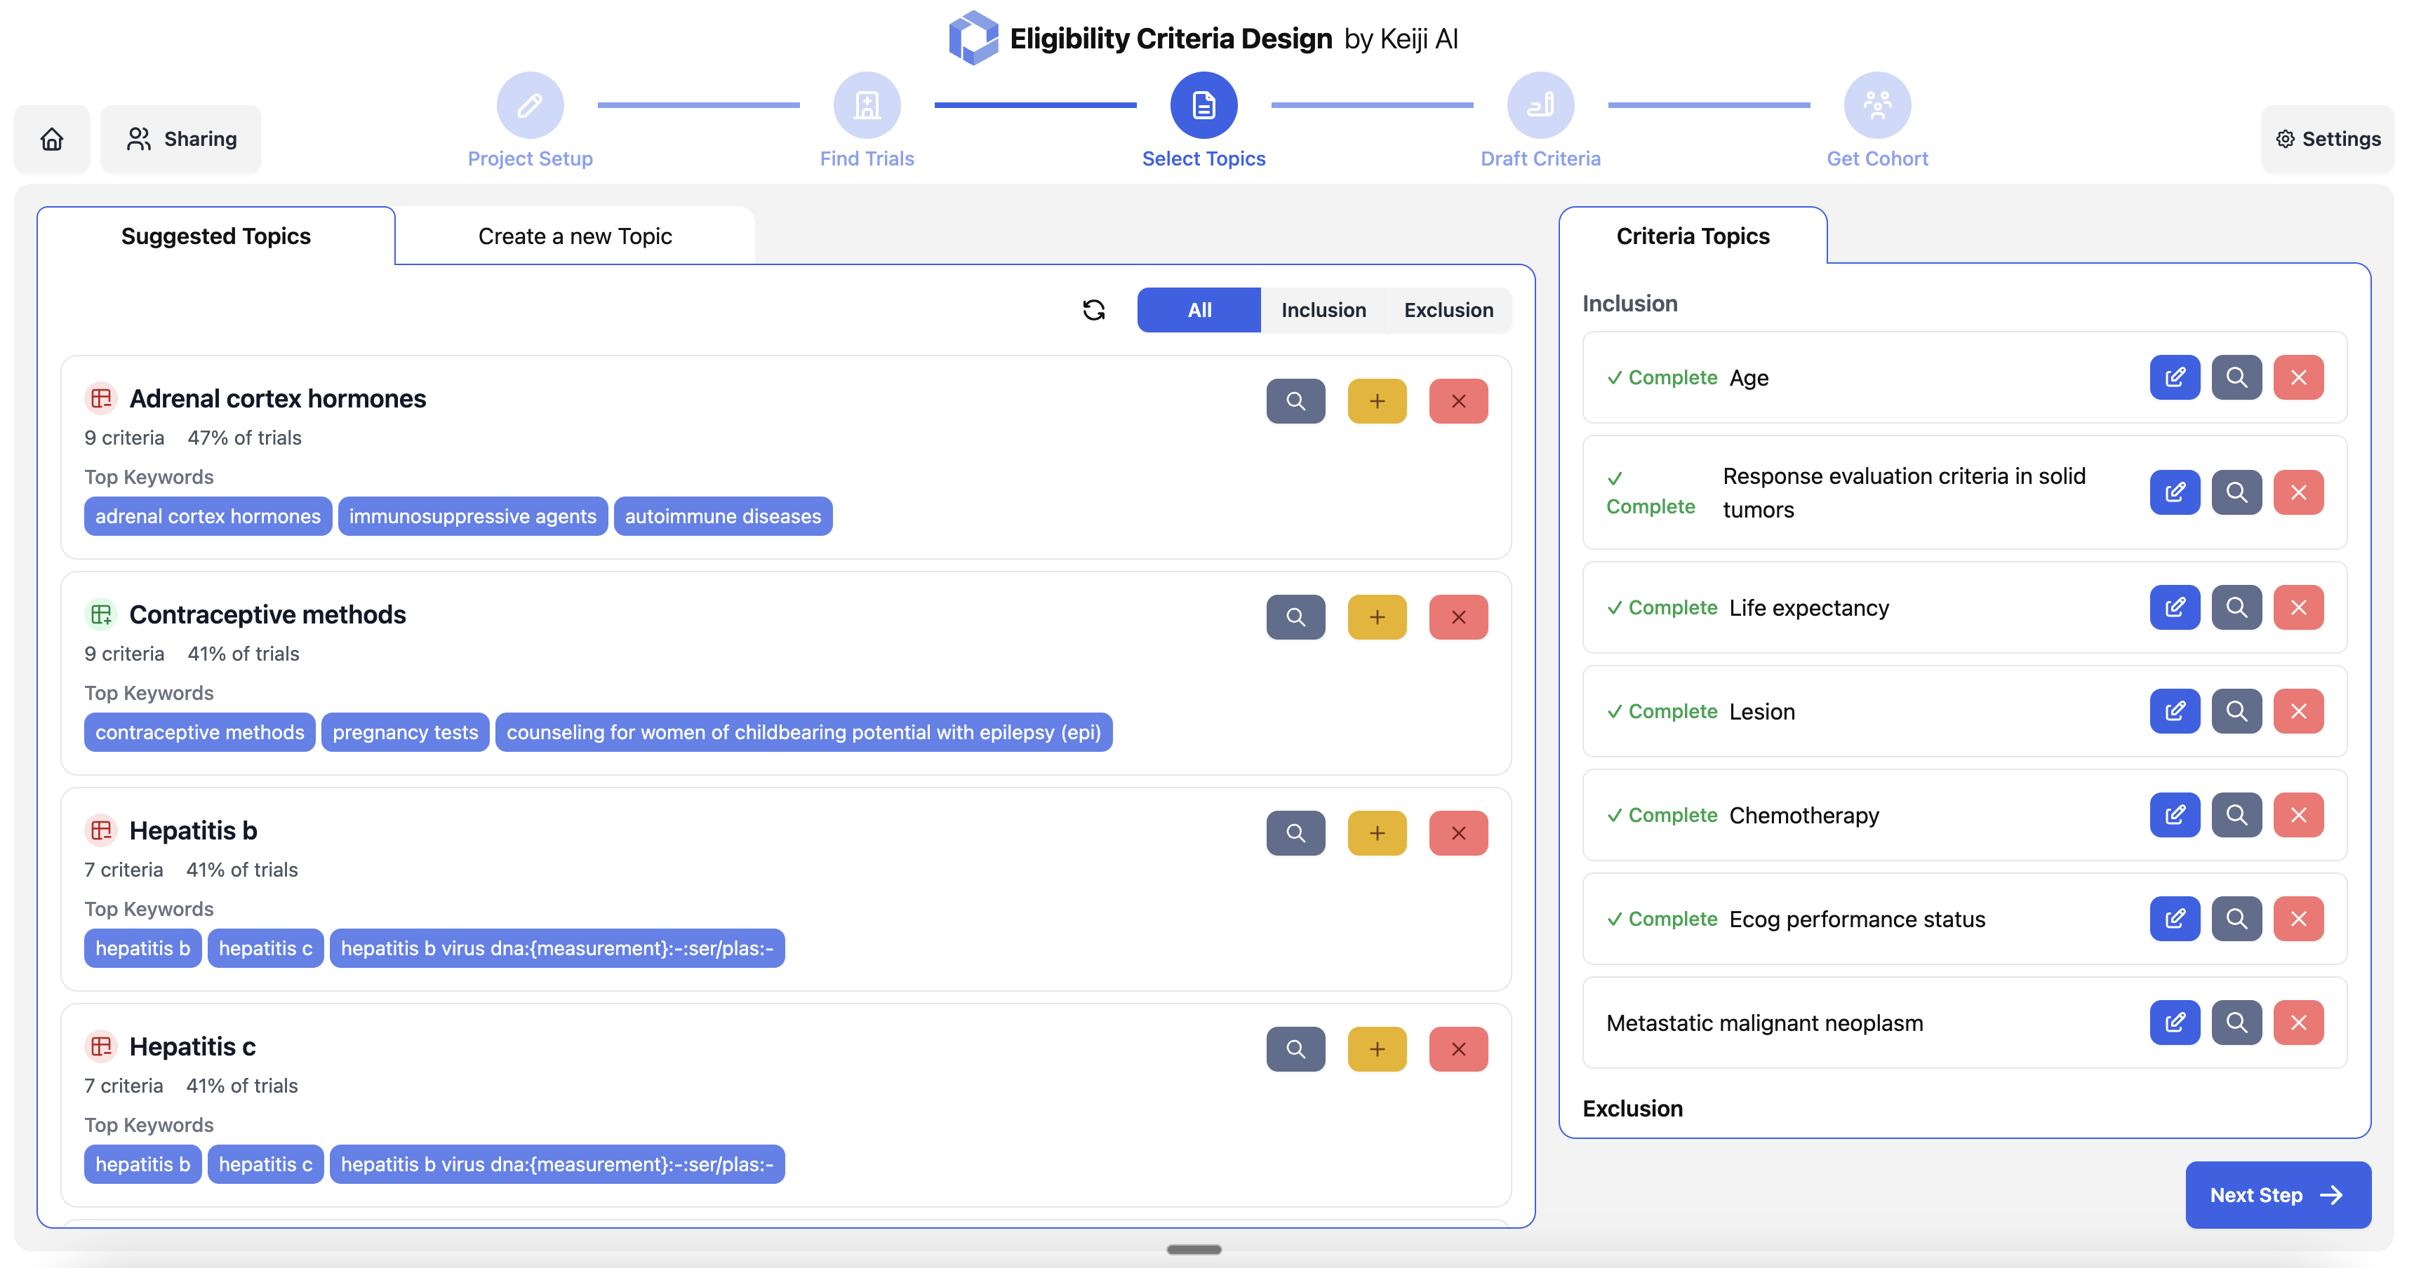
Task: Open the Get Cohort step icon
Action: click(1877, 105)
